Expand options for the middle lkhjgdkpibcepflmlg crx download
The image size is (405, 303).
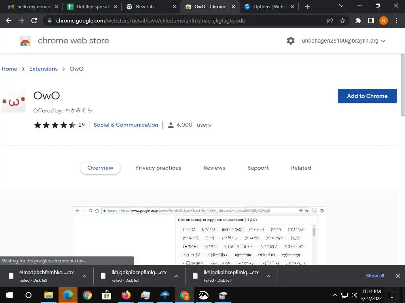click(x=176, y=276)
